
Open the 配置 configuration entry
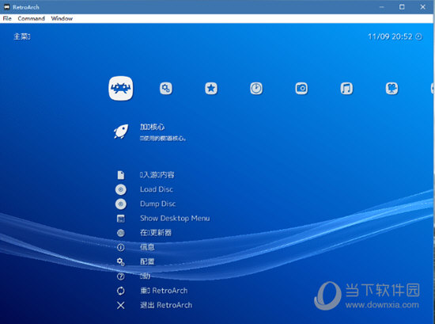[x=147, y=261]
